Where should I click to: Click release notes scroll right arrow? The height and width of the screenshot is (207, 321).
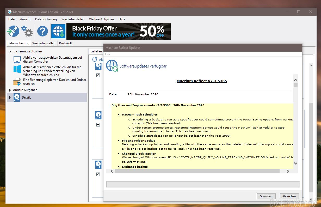[288, 171]
